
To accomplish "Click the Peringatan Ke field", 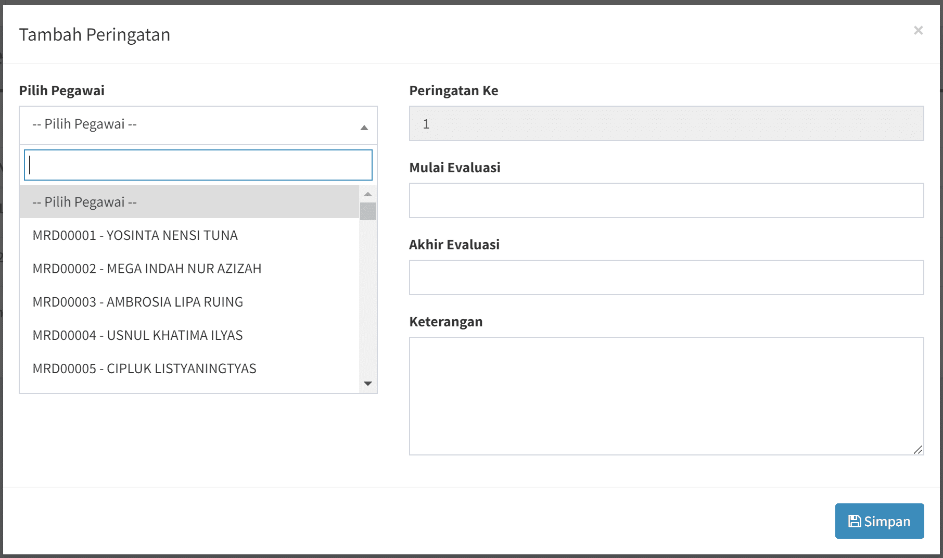I will tap(666, 124).
